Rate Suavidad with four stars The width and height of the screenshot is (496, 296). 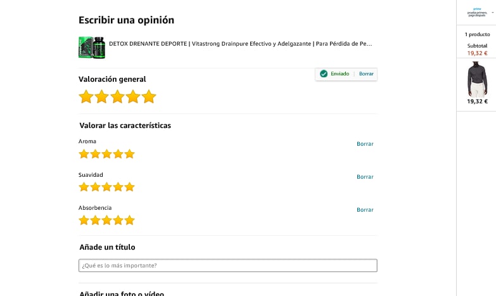coord(118,187)
